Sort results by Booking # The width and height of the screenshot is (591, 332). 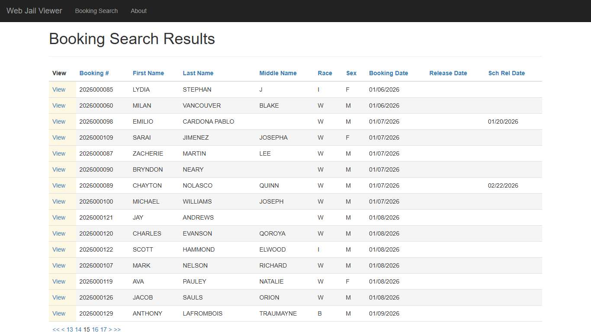(94, 73)
